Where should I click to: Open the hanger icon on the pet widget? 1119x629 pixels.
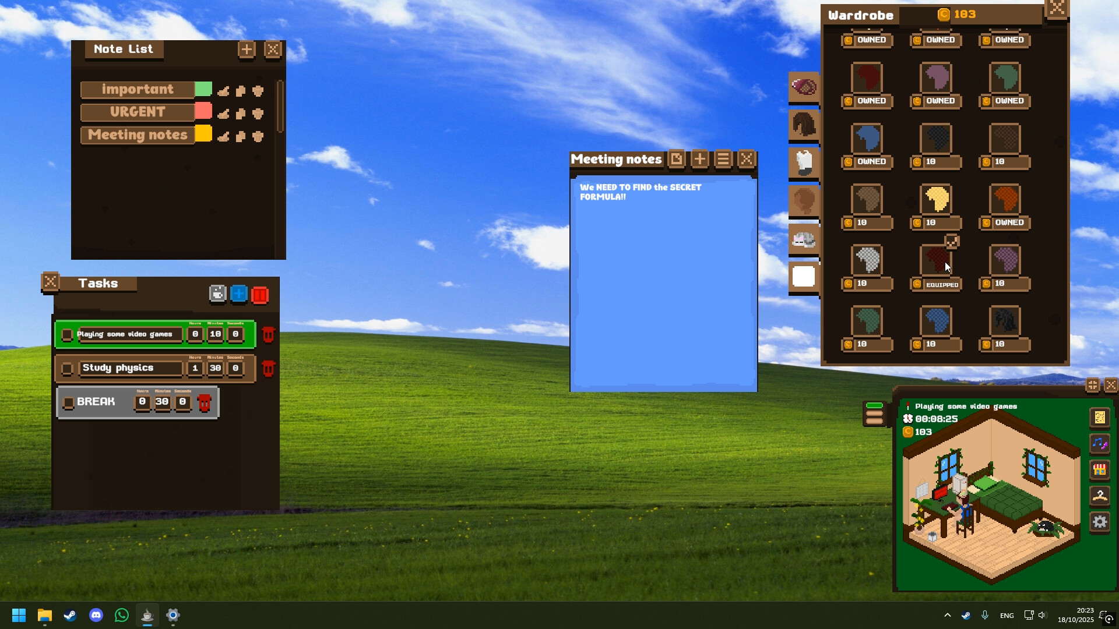1100,496
